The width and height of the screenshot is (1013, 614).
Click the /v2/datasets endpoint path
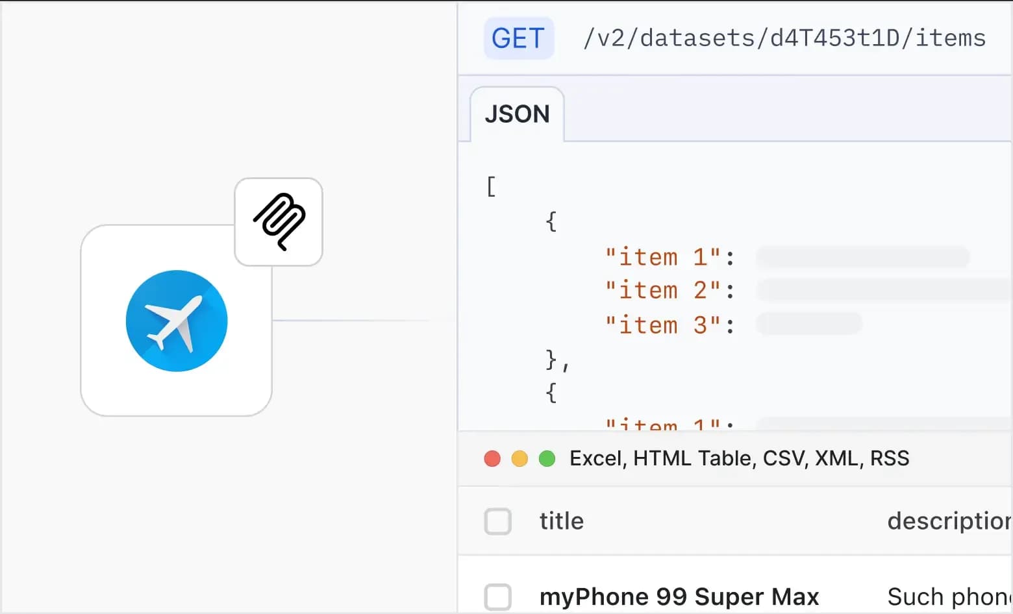click(784, 38)
